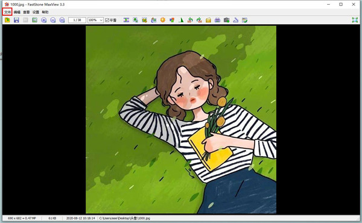Open the 设置 menu
The image size is (362, 223).
[x=36, y=12]
